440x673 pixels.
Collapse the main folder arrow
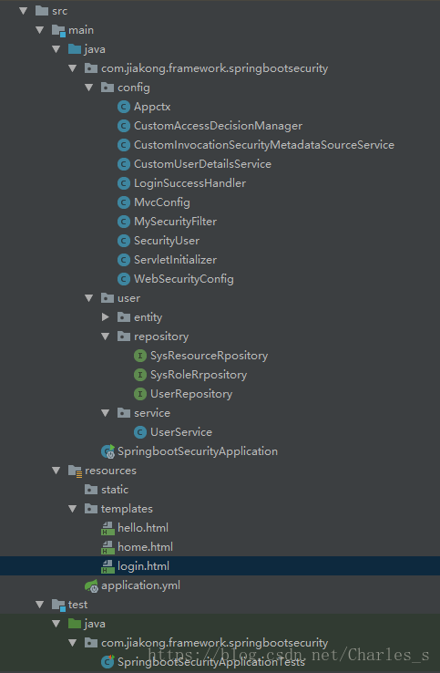[x=40, y=30]
